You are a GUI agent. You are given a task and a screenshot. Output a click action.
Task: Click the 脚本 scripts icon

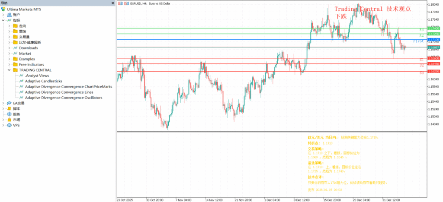10,108
